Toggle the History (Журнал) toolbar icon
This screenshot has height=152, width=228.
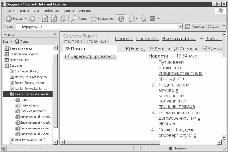[x=121, y=19]
